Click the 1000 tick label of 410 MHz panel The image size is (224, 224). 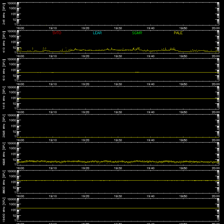point(13,36)
